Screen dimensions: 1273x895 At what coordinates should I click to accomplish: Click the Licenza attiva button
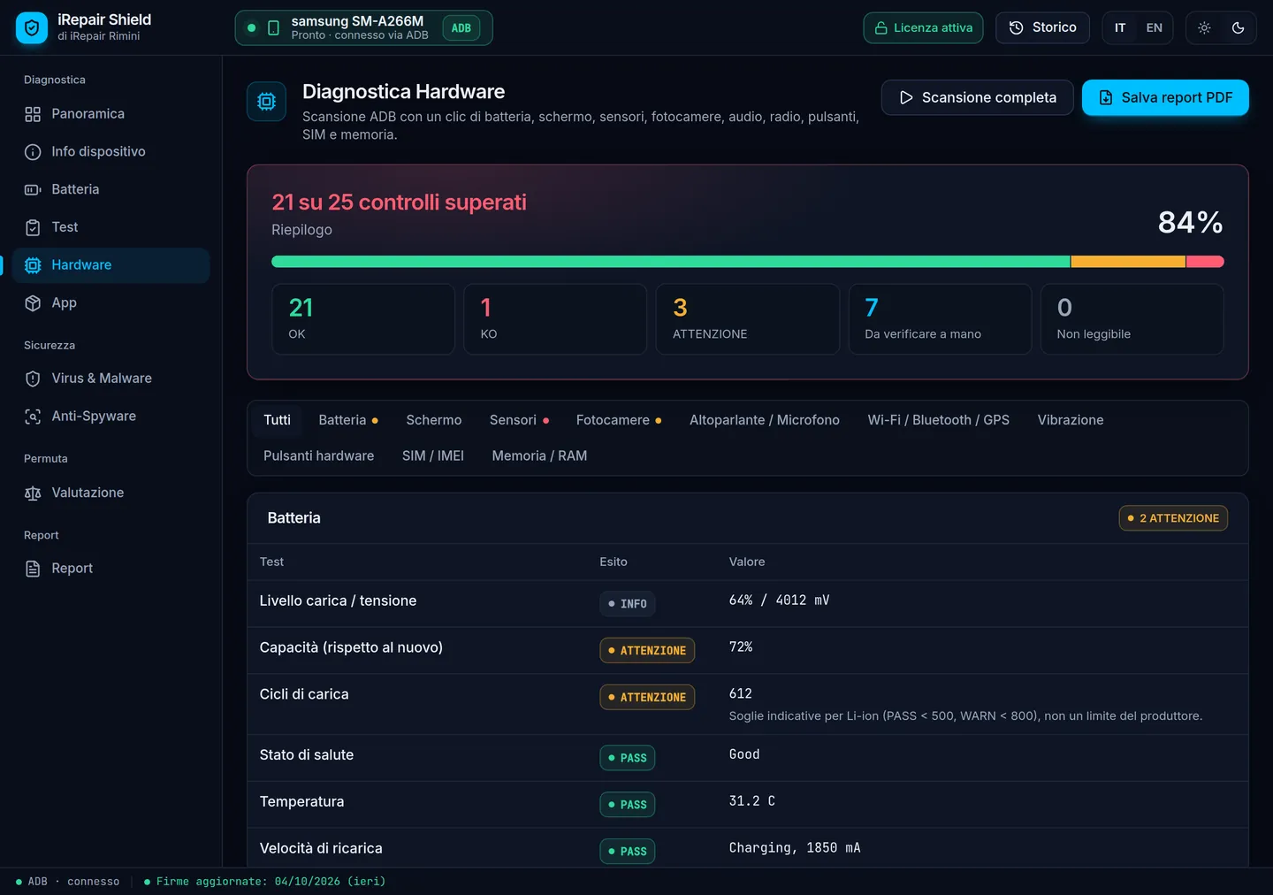(x=923, y=27)
